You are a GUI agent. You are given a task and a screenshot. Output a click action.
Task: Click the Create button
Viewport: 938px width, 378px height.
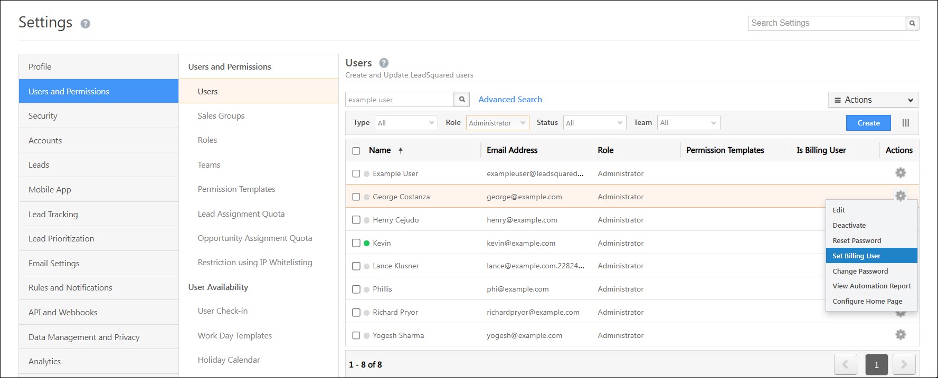[x=868, y=123]
